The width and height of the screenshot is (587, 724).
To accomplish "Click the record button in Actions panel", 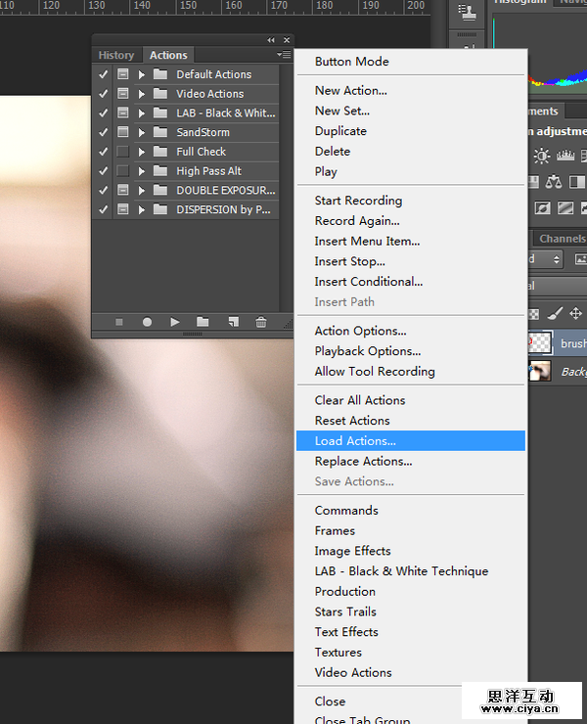I will pos(147,322).
